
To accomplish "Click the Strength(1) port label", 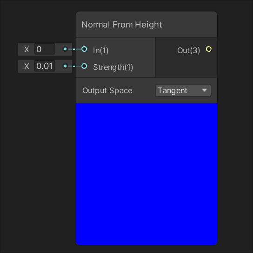I will [x=113, y=67].
